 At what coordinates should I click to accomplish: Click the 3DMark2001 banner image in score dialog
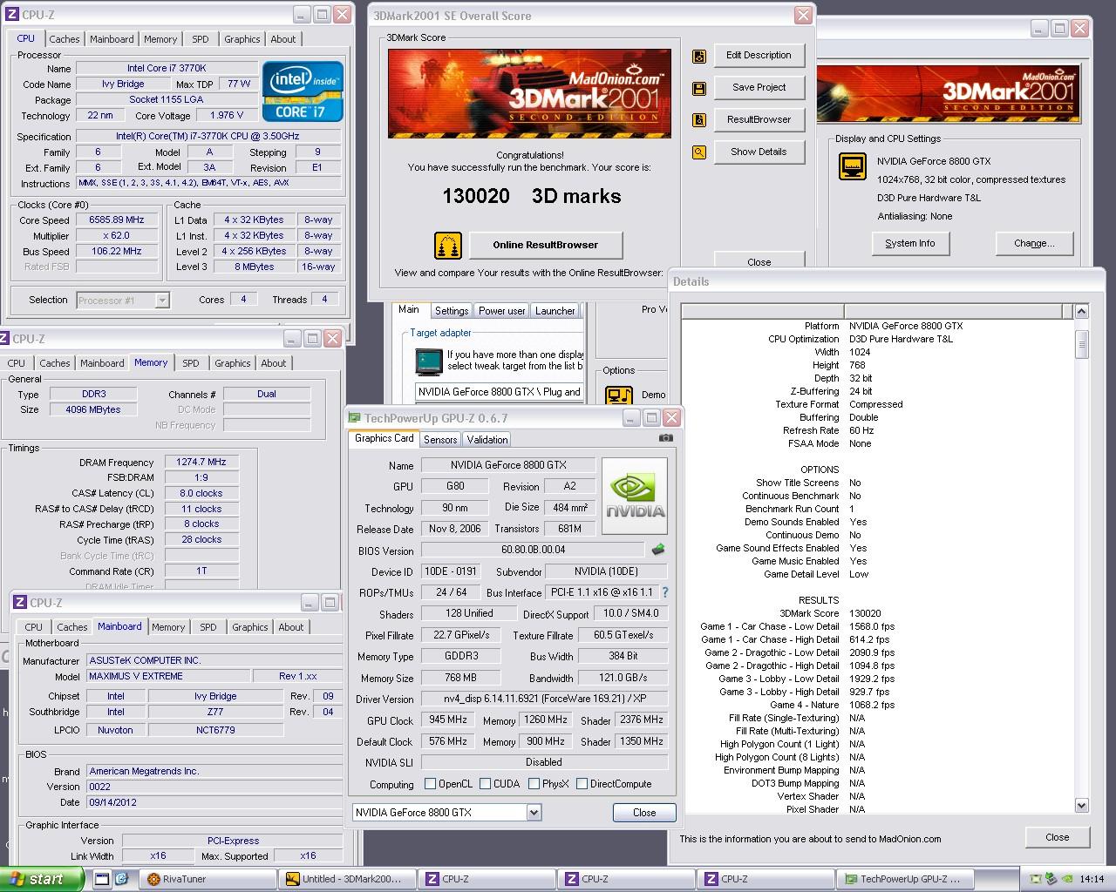click(x=529, y=93)
